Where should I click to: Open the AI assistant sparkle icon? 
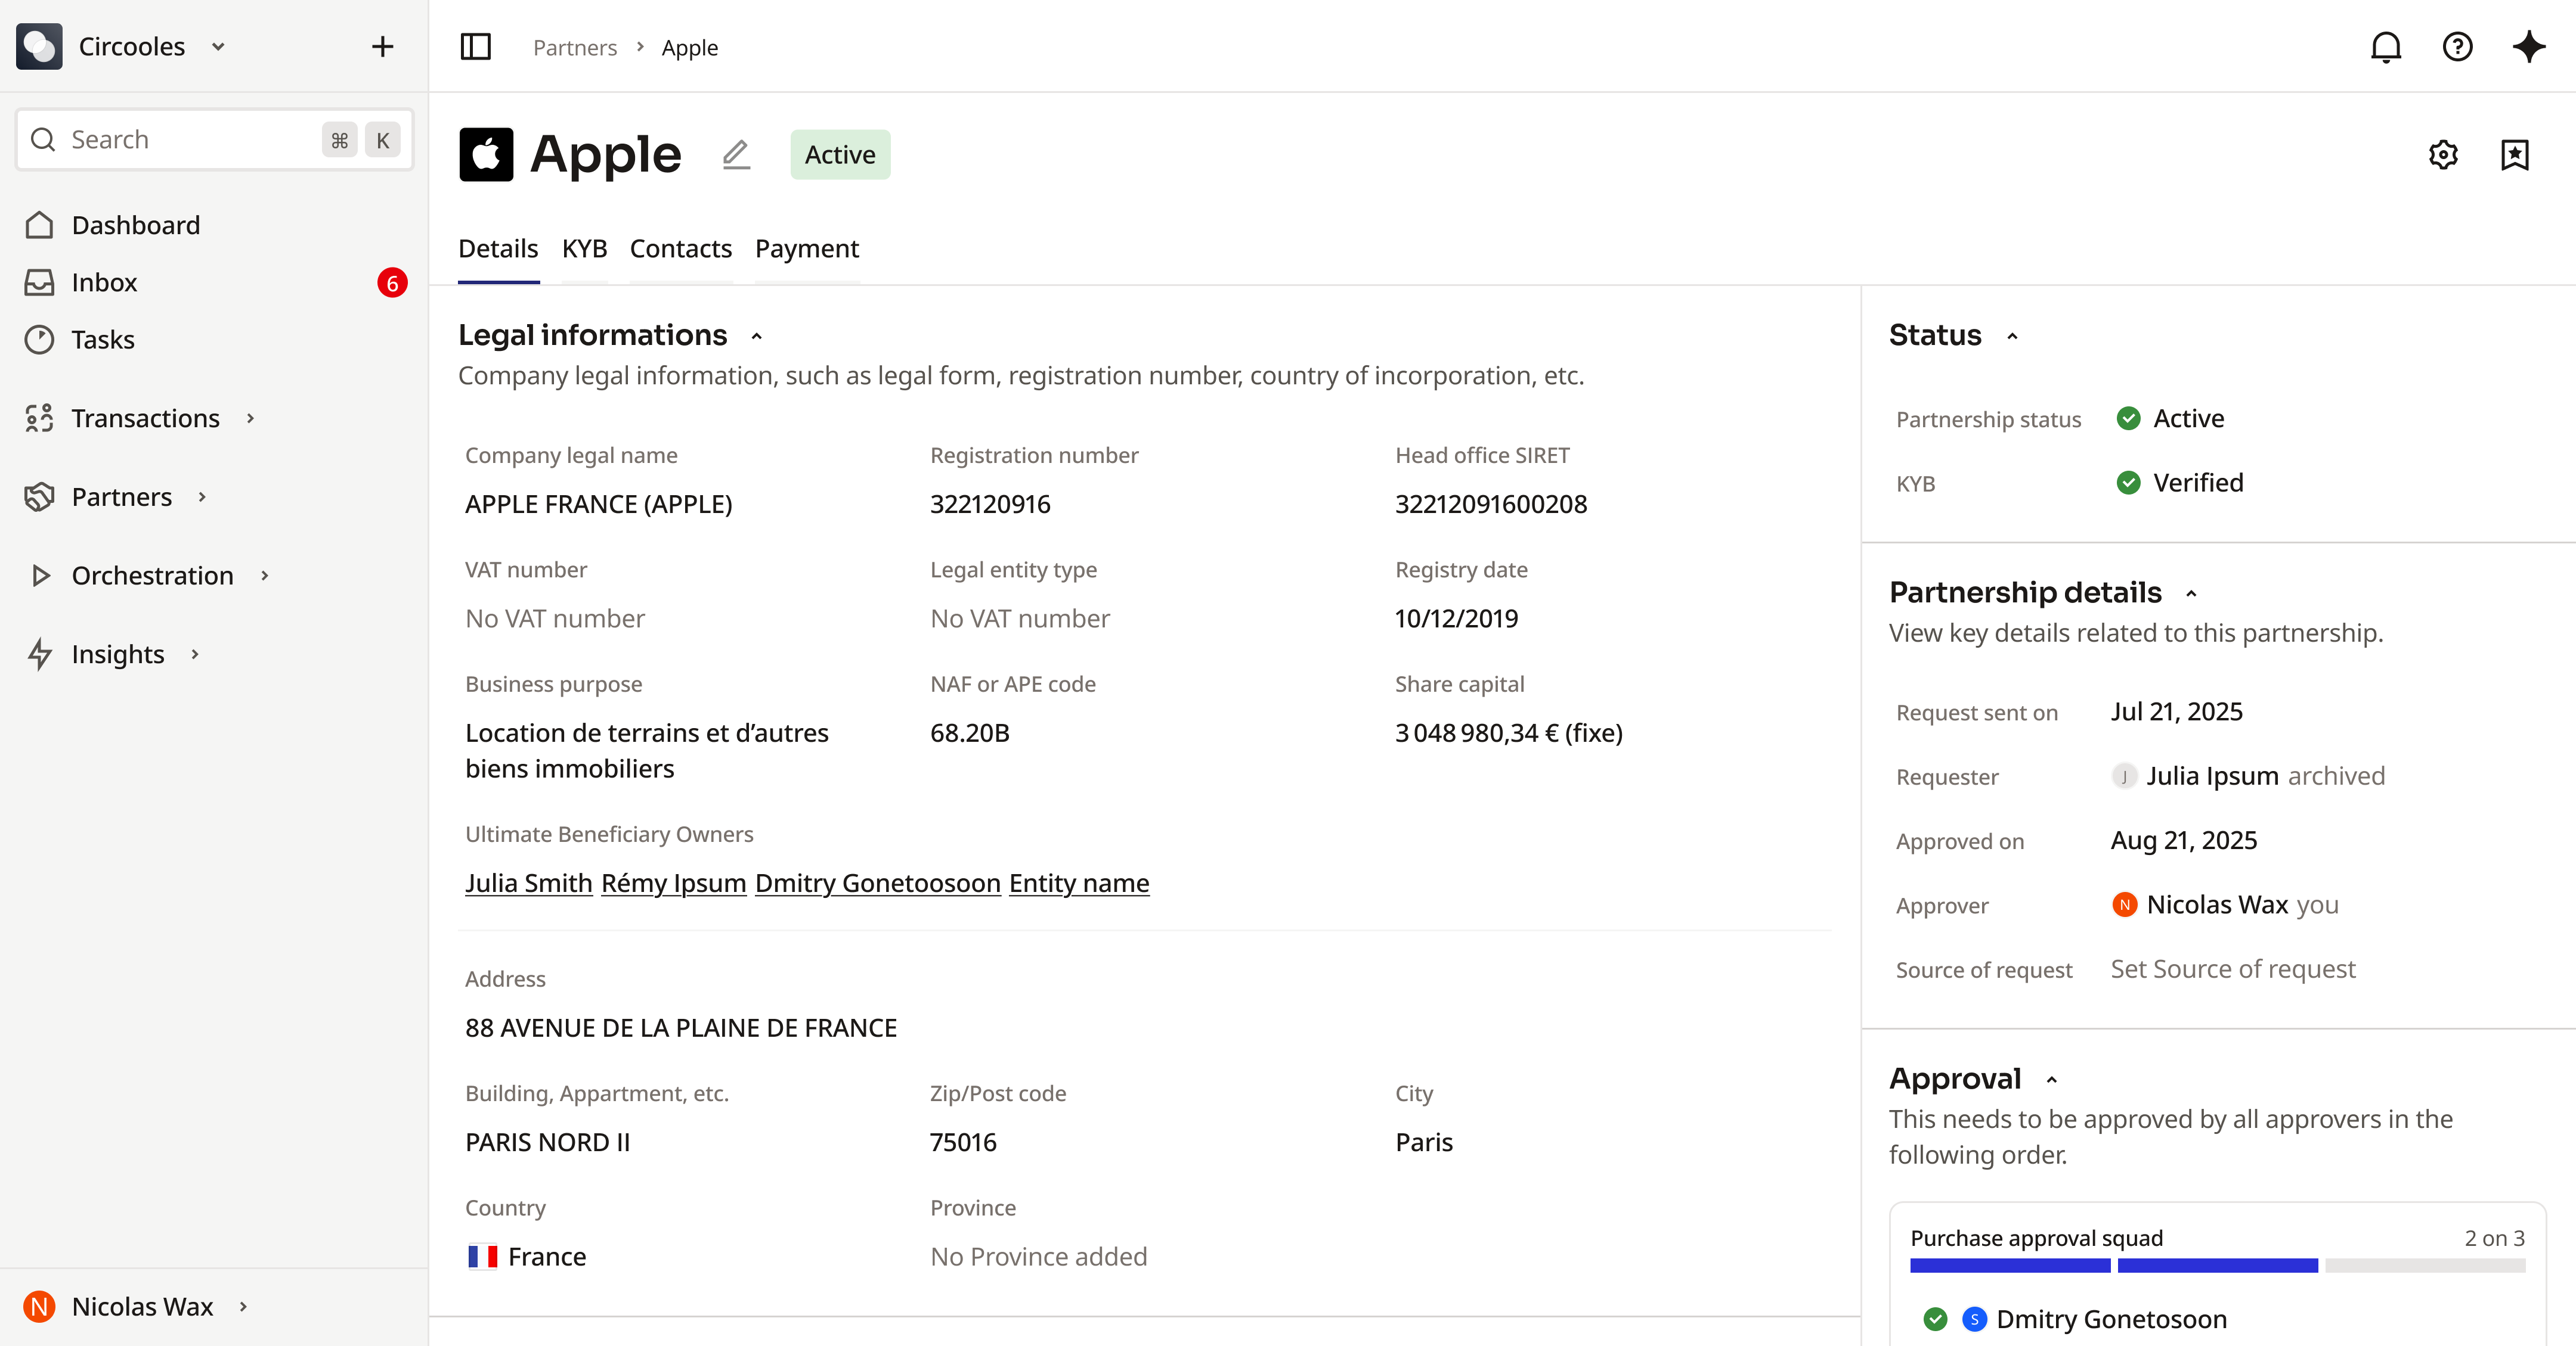pos(2529,46)
